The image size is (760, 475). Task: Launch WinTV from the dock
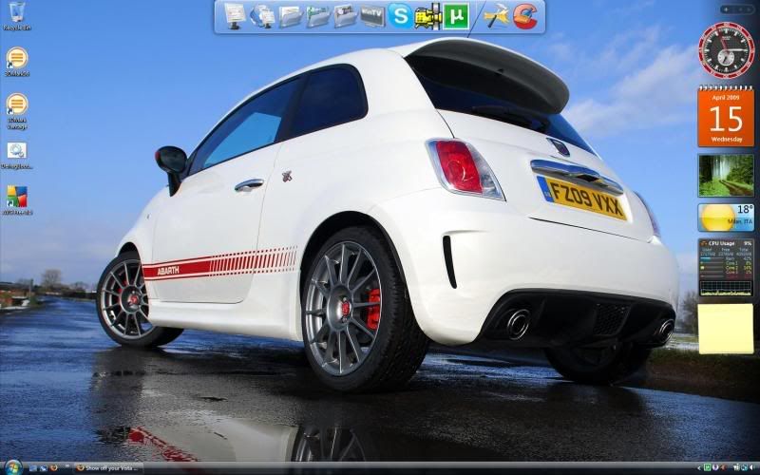pyautogui.click(x=372, y=16)
